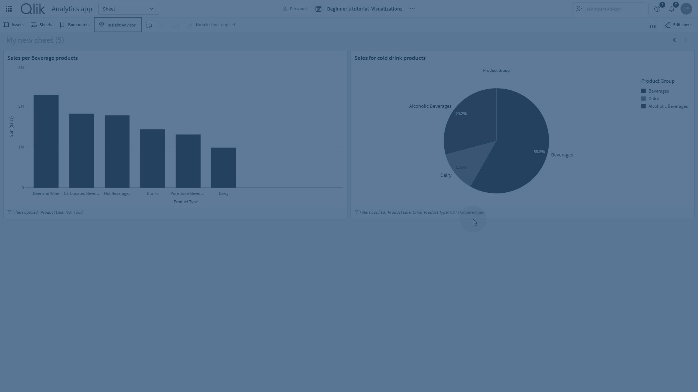Expand the Sheet dropdown selector
This screenshot has height=392, width=698.
128,9
